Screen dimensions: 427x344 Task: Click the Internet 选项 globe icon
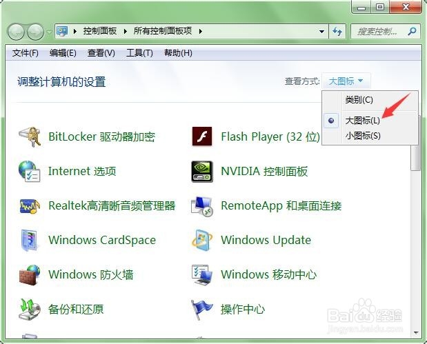coord(30,171)
